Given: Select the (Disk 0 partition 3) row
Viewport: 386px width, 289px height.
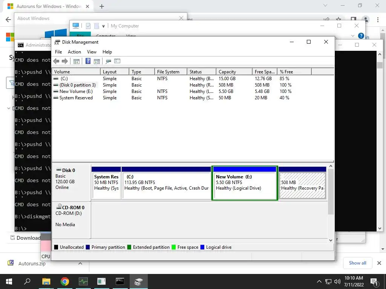Looking at the screenshot, I should [193, 85].
